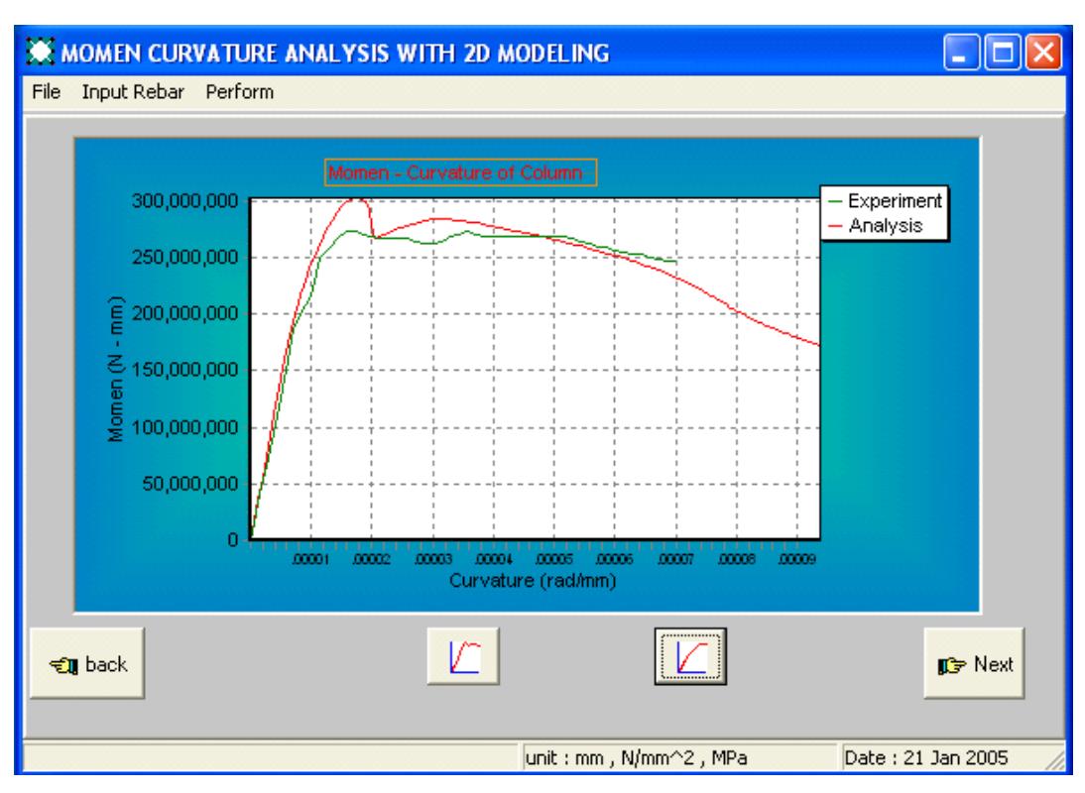The height and width of the screenshot is (793, 1085).
Task: Click the .00005 x-axis tick label
Action: (553, 559)
